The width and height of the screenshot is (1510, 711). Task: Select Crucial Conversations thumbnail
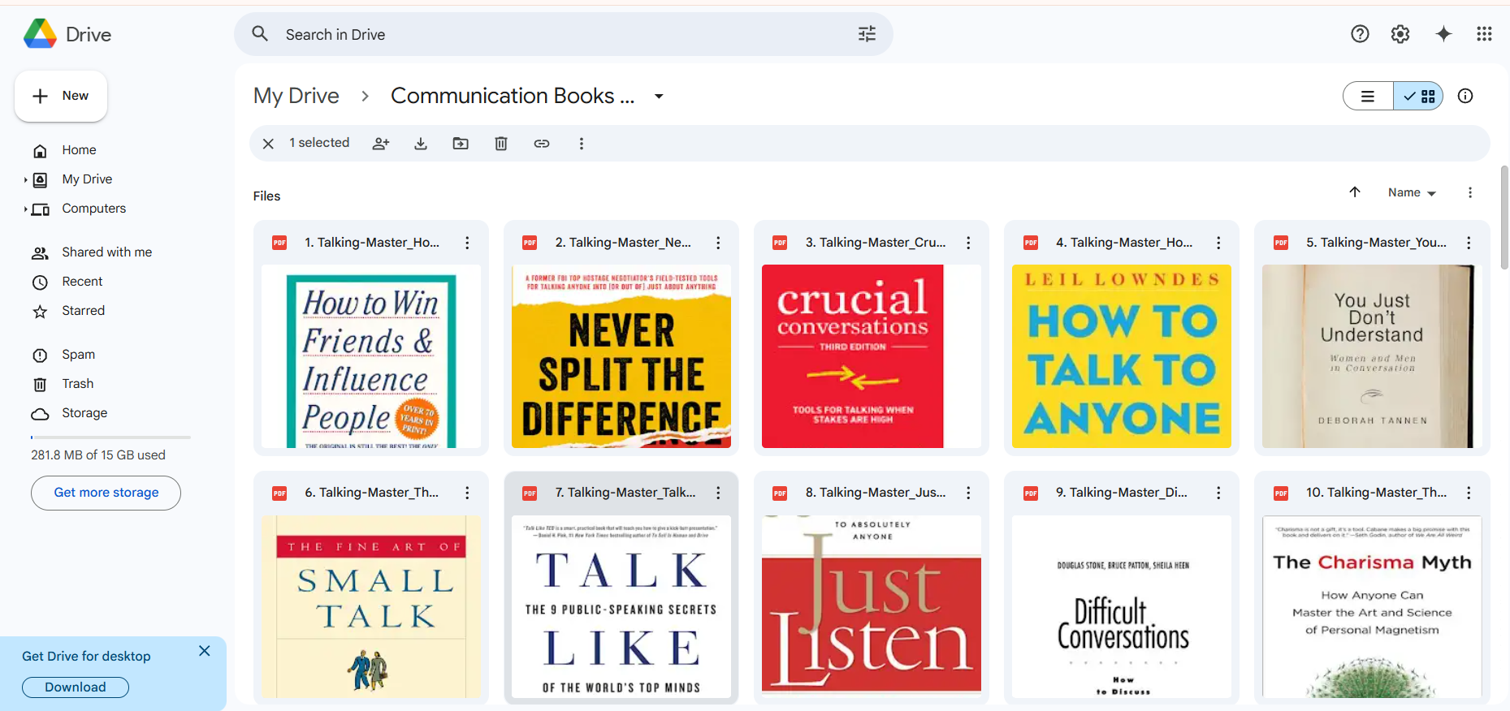[x=872, y=356]
